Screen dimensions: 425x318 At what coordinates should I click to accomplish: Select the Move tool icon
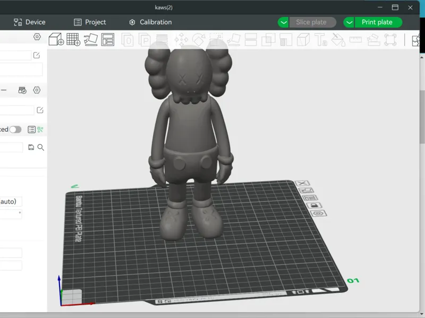point(181,40)
